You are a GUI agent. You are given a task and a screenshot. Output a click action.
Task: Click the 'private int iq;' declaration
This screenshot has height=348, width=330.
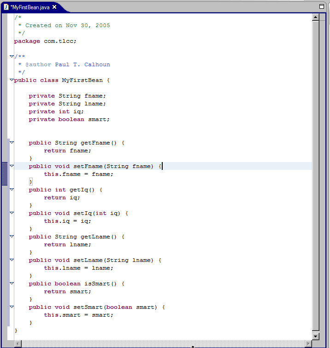tap(56, 112)
